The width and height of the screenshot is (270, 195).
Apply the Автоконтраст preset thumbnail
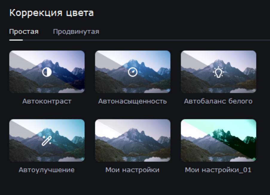coord(47,72)
